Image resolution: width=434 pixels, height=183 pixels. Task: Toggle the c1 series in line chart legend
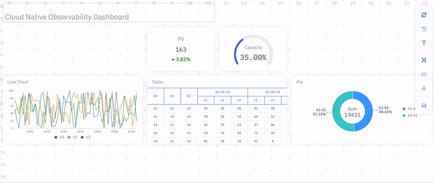click(60, 137)
